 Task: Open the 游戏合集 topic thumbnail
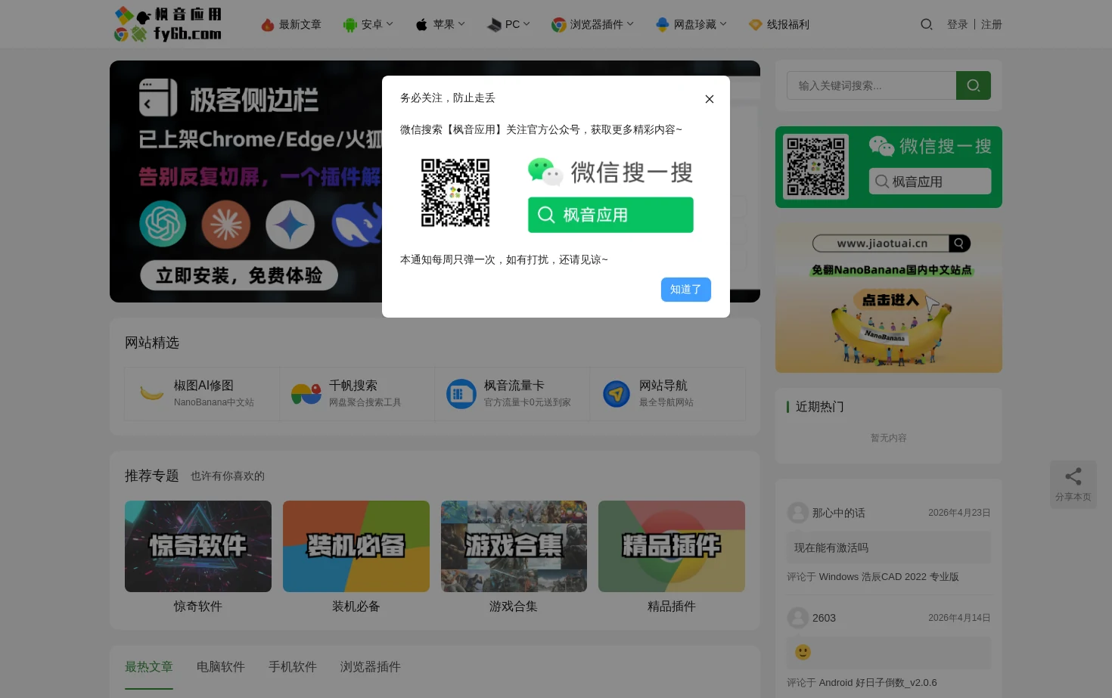(x=514, y=546)
